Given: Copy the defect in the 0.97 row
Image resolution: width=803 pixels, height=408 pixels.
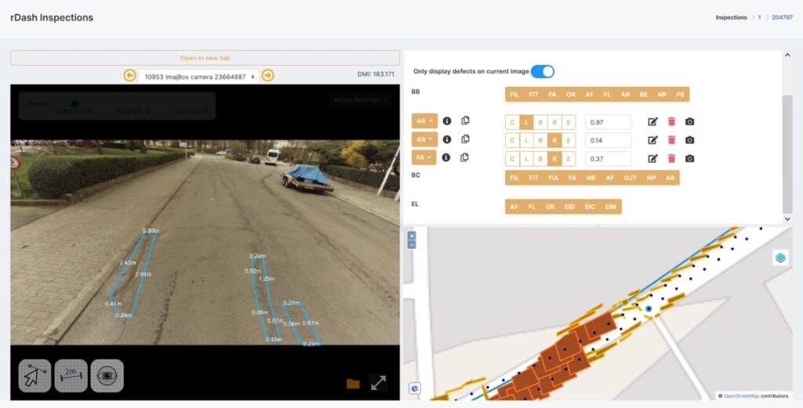Looking at the screenshot, I should click(x=465, y=121).
